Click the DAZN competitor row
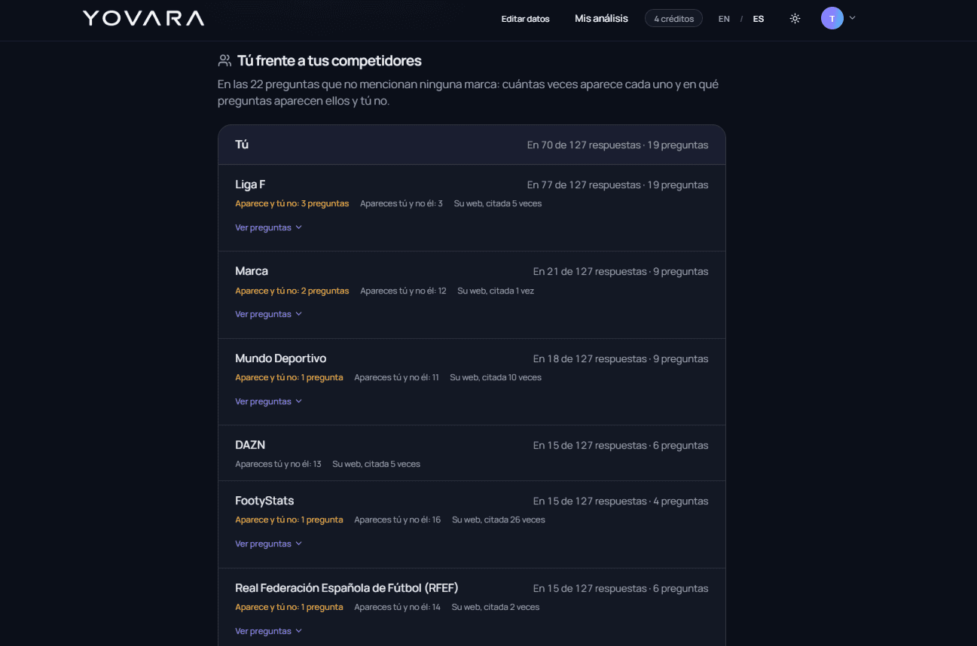The height and width of the screenshot is (646, 977). click(472, 453)
